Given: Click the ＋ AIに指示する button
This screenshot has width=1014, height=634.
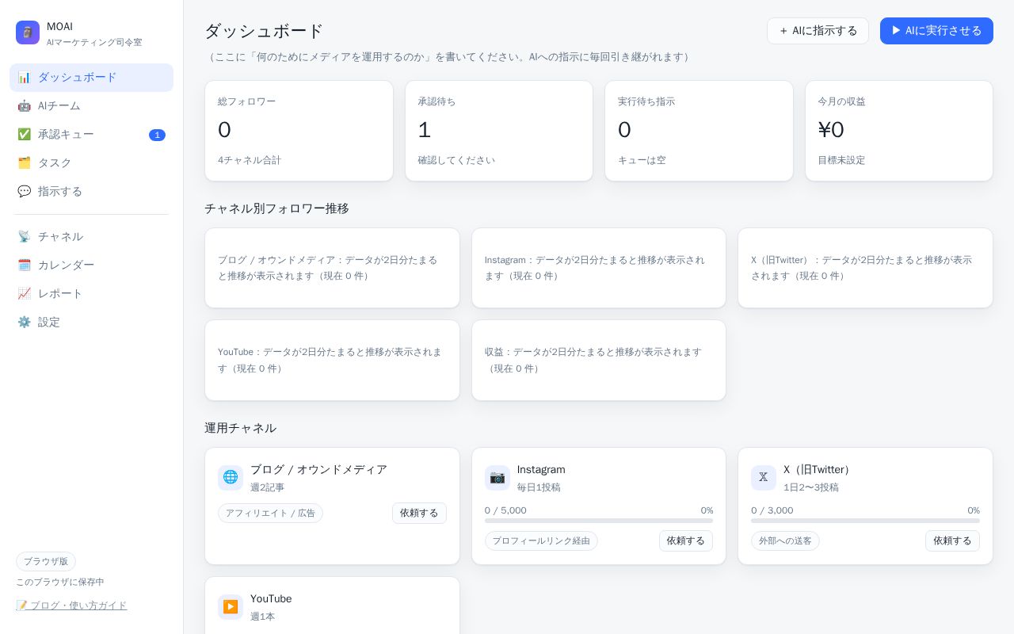Looking at the screenshot, I should tap(818, 31).
